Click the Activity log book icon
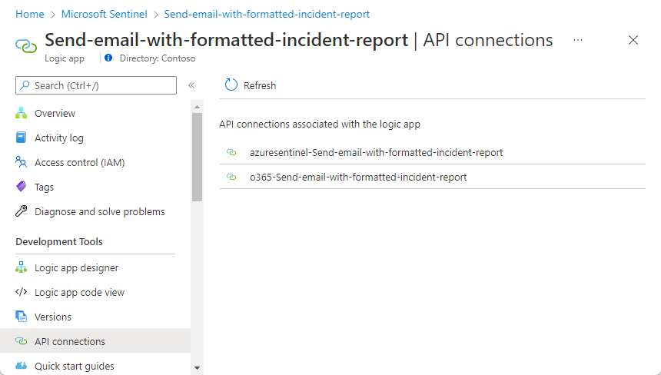The image size is (661, 375). click(22, 138)
